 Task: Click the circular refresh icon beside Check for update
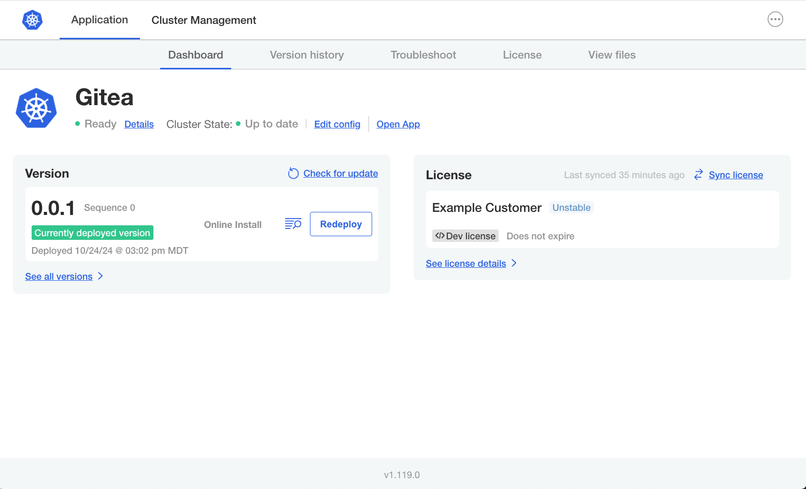point(293,173)
